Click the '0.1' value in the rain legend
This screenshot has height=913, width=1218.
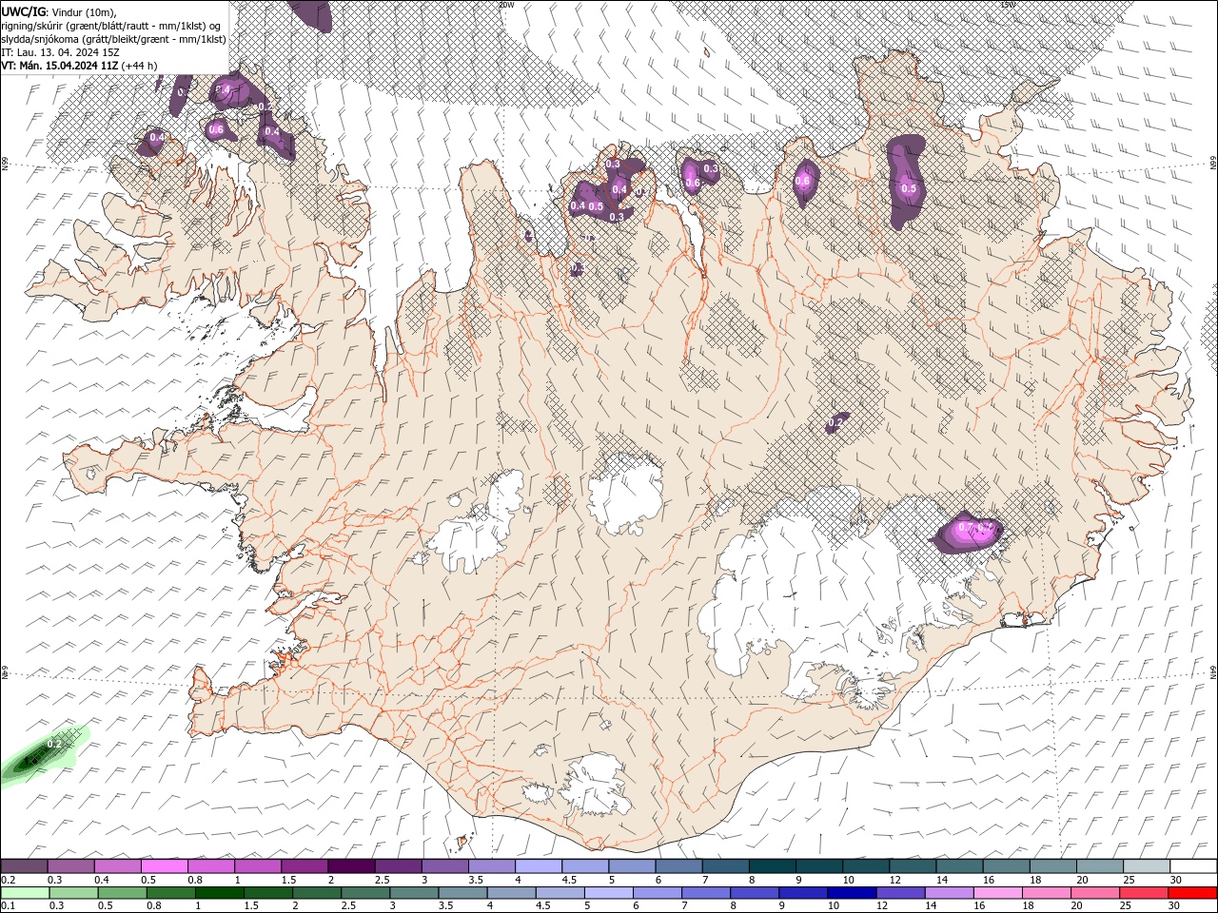tap(7, 906)
